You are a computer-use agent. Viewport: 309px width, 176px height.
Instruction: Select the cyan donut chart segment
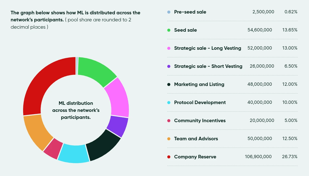pyautogui.click(x=73, y=153)
